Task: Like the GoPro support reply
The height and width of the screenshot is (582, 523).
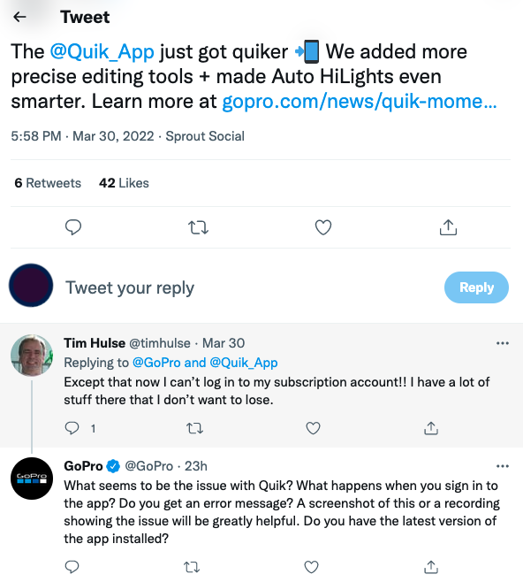Action: [311, 567]
